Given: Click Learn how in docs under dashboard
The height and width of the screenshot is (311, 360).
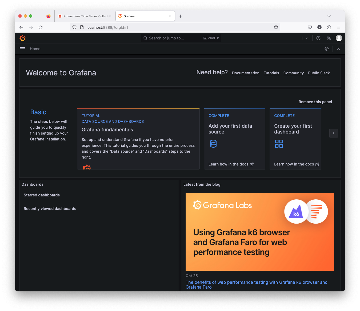Looking at the screenshot, I should pyautogui.click(x=297, y=164).
